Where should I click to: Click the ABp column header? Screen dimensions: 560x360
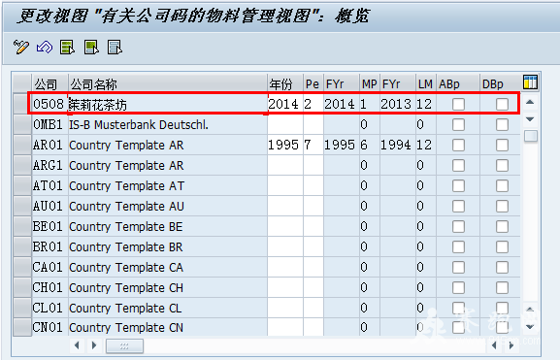(457, 83)
